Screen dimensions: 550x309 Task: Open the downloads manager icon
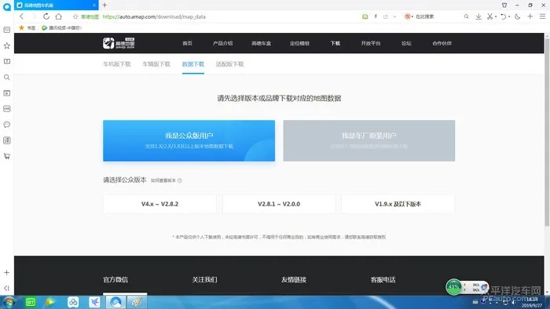pos(478,16)
